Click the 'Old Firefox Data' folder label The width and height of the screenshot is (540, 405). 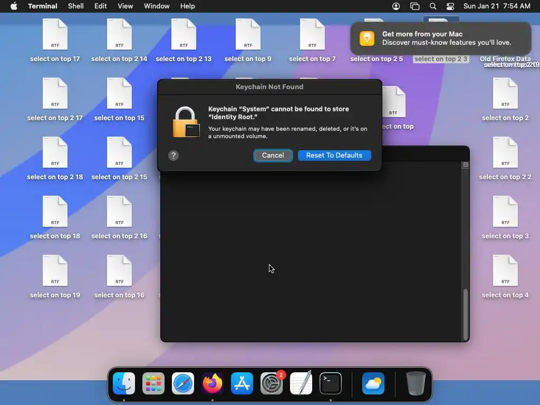[x=505, y=59]
